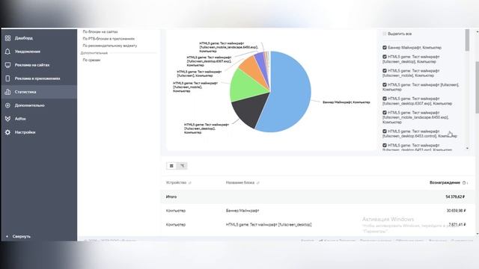Open the Дашборд sidebar icon
Viewport: 479px width, 269px height.
[7, 38]
